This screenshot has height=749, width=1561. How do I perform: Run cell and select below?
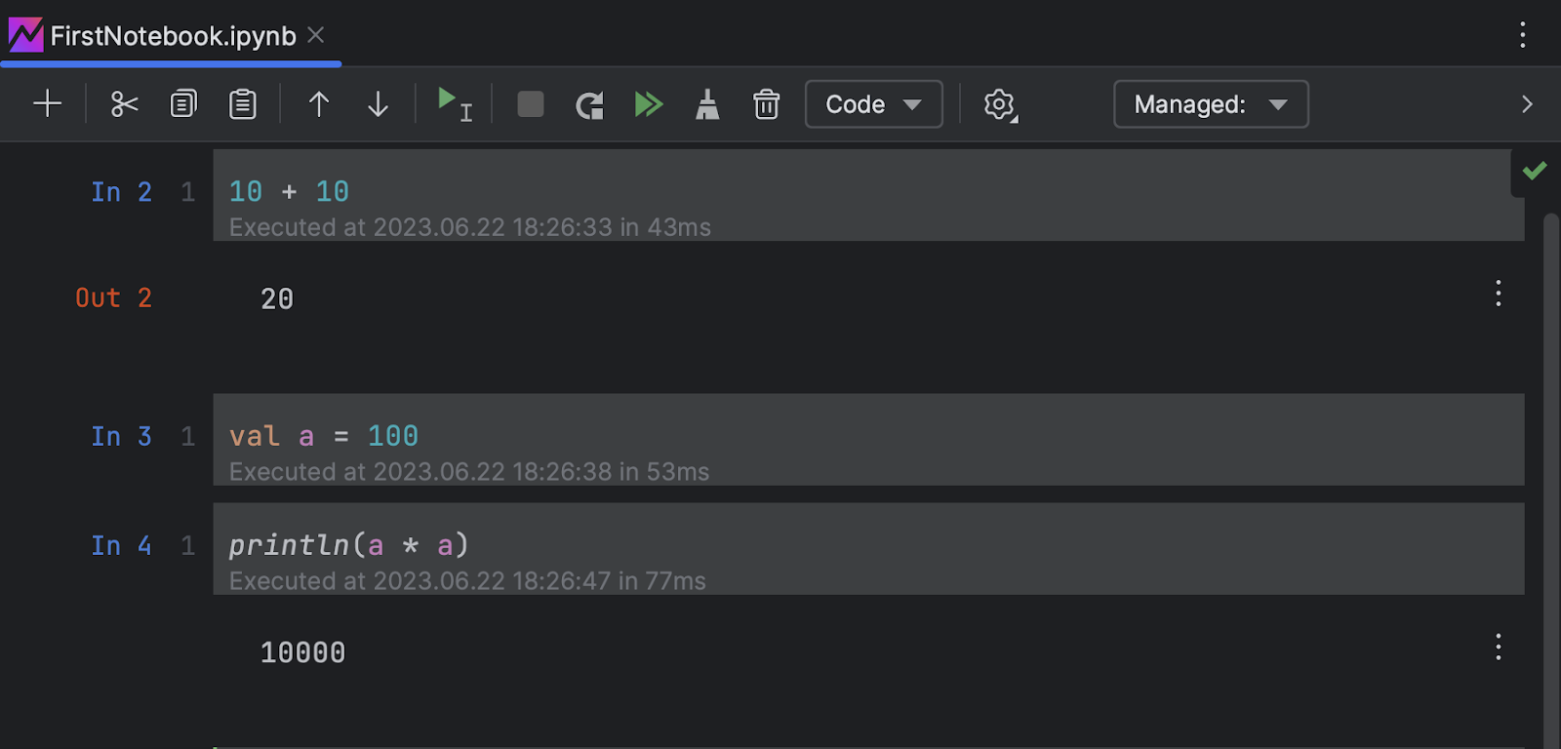click(x=454, y=104)
